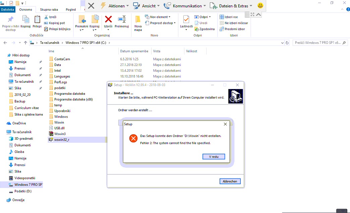Viewport: 350px width, 213px height.
Task: Open the Datoteka menu tab
Action: click(8, 10)
